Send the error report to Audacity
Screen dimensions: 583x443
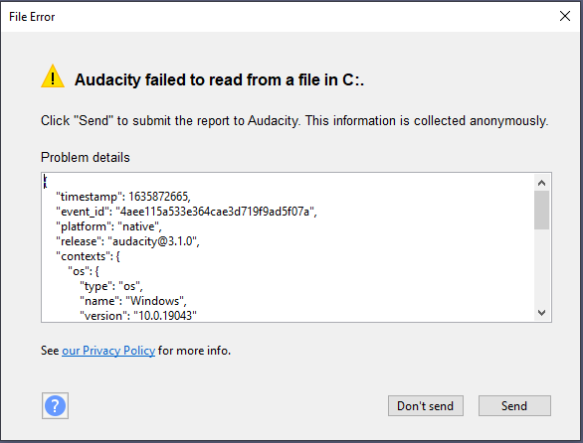pos(514,405)
